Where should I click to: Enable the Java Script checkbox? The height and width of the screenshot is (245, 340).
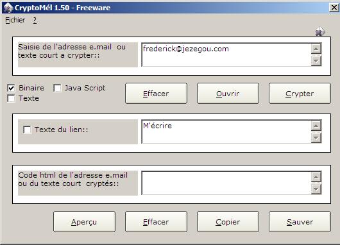57,88
